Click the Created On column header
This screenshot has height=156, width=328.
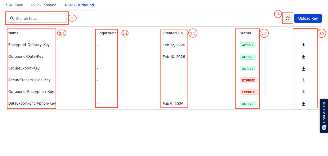coord(173,33)
